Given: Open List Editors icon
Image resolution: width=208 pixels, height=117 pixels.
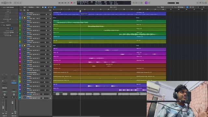Looking at the screenshot, I should tap(197, 3).
